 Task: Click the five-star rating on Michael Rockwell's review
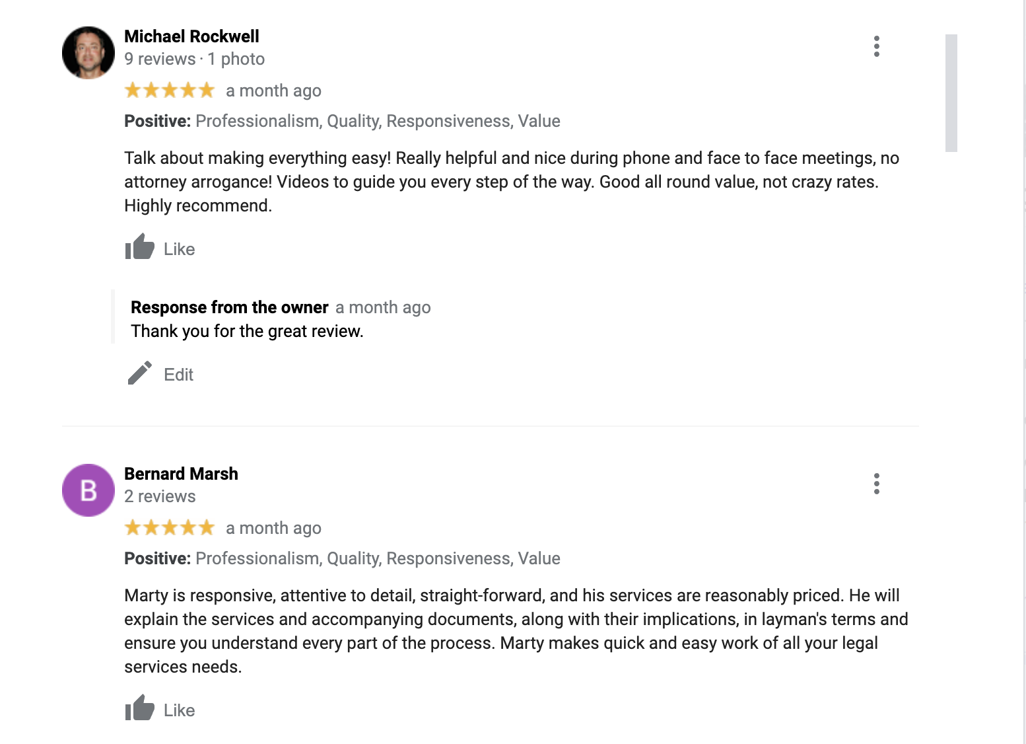point(170,90)
